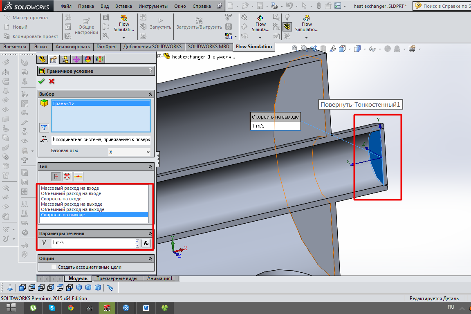
Task: Click velocity field spinner up arrow
Action: 137,241
